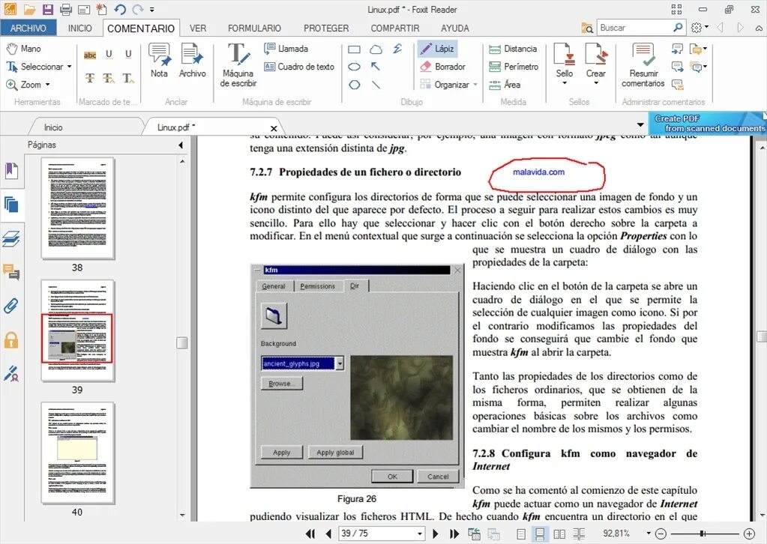Open the layers panel in sidebar
Screen dimensions: 767x544
click(11, 238)
